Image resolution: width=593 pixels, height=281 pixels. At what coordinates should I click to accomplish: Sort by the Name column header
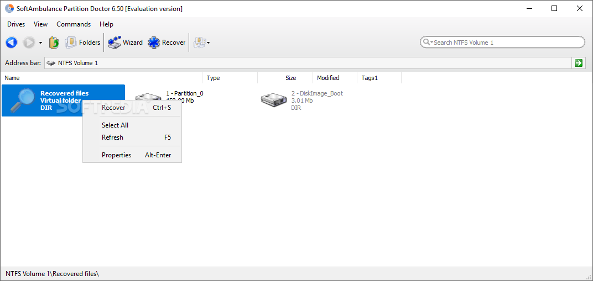[x=101, y=78]
